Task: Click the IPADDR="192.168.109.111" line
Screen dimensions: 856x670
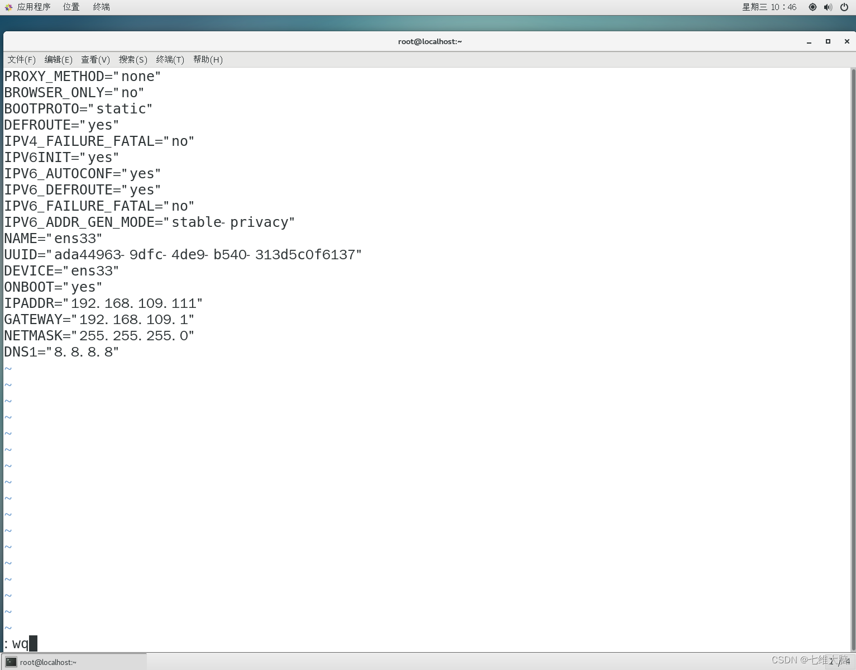Action: (103, 303)
